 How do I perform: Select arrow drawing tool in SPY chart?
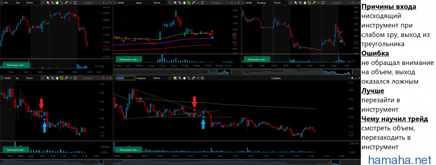tap(66, 3)
